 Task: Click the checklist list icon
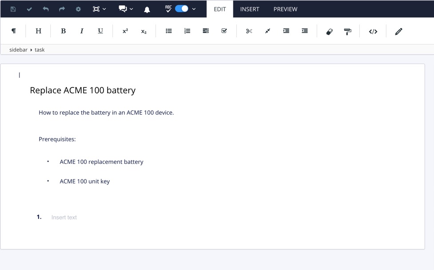[x=224, y=31]
